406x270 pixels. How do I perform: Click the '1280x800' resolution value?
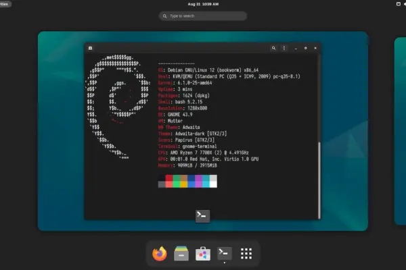196,108
